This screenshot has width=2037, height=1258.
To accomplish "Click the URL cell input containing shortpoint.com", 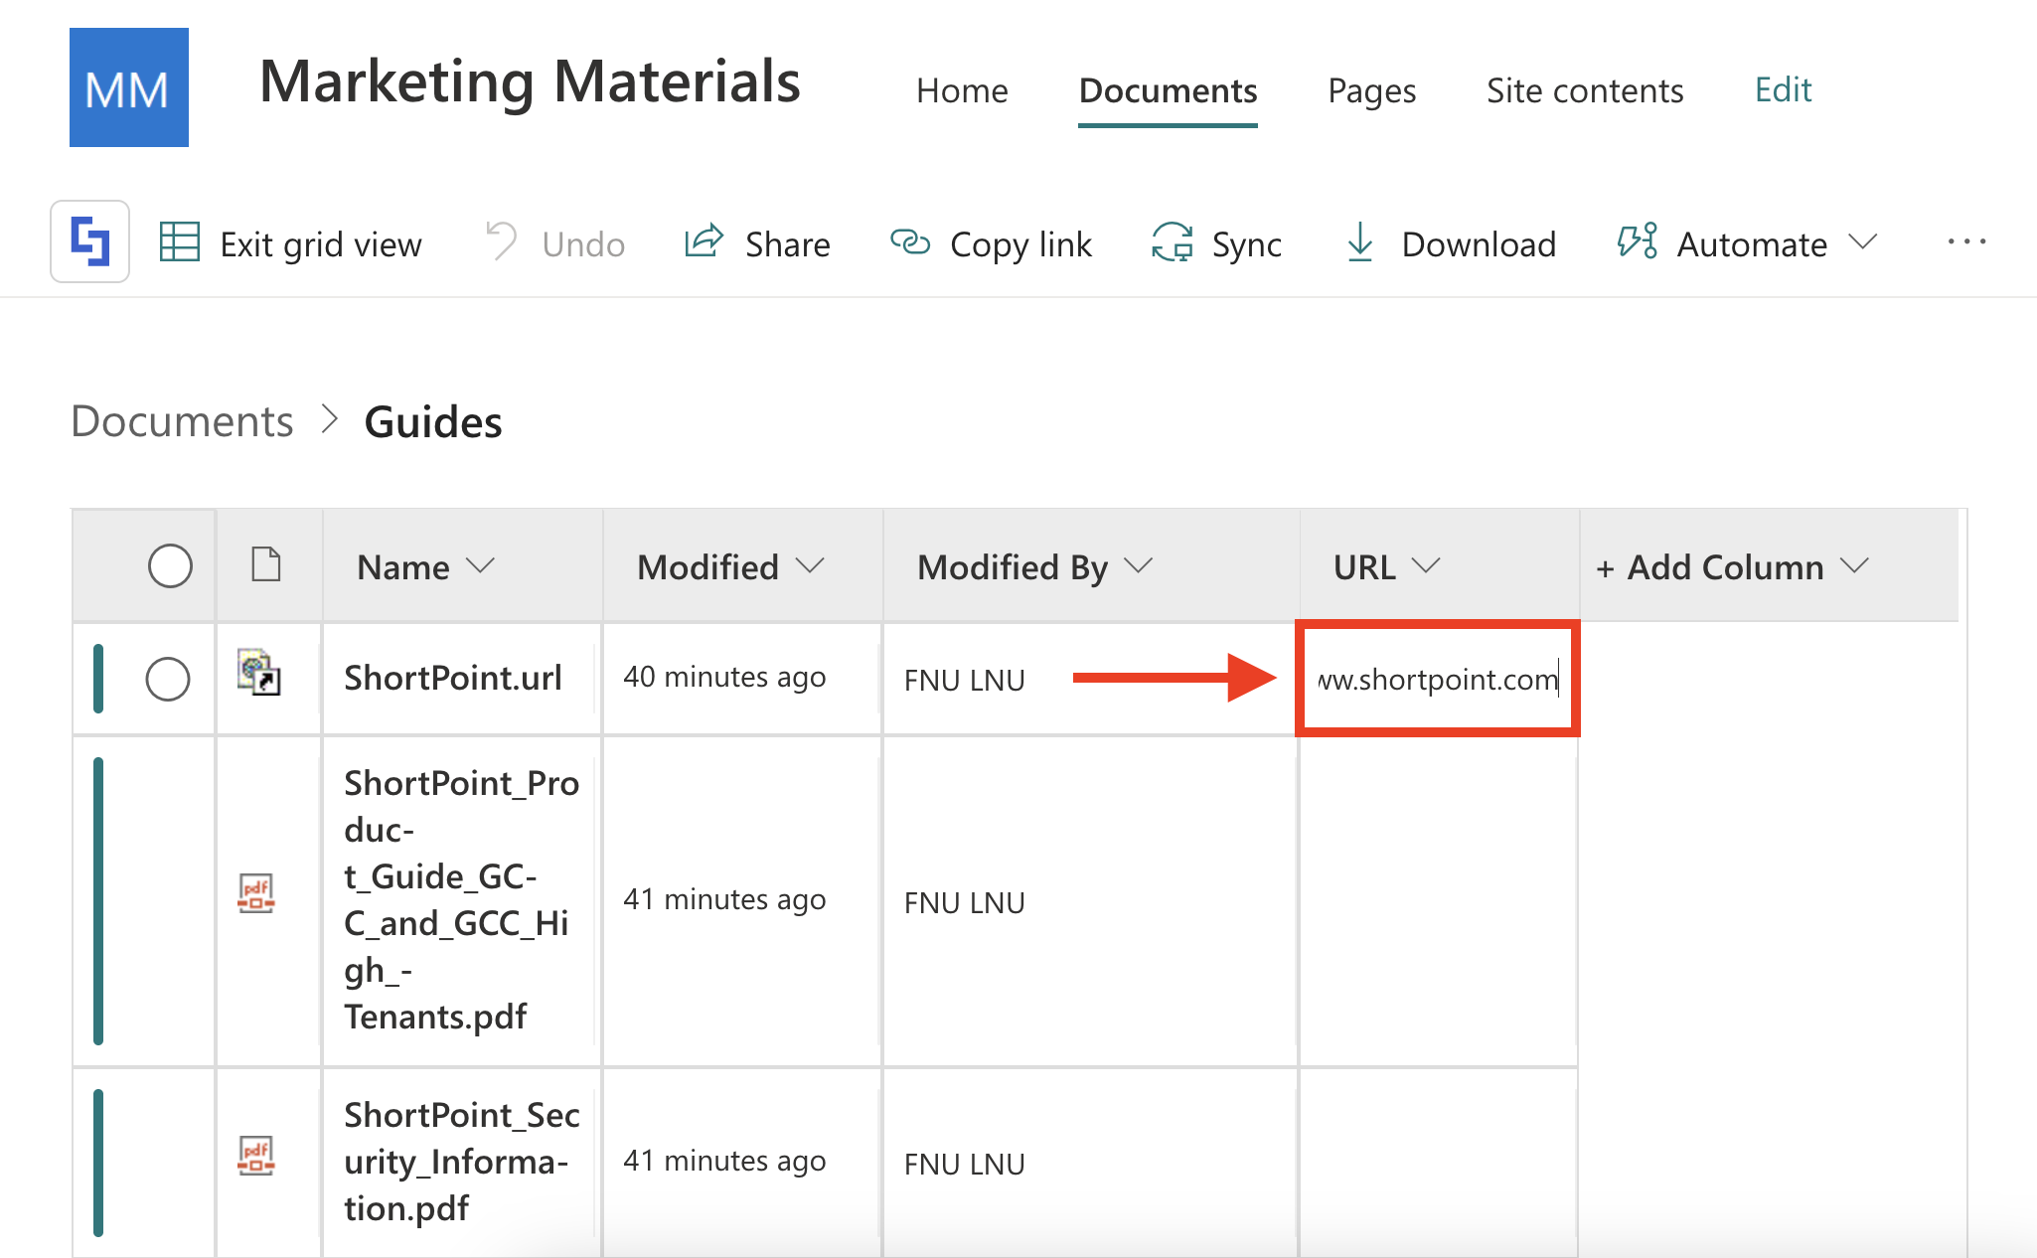I will tap(1437, 679).
